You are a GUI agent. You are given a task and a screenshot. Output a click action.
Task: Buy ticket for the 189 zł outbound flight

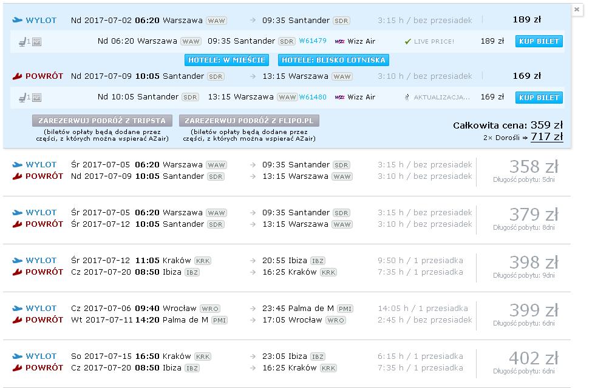pos(539,41)
